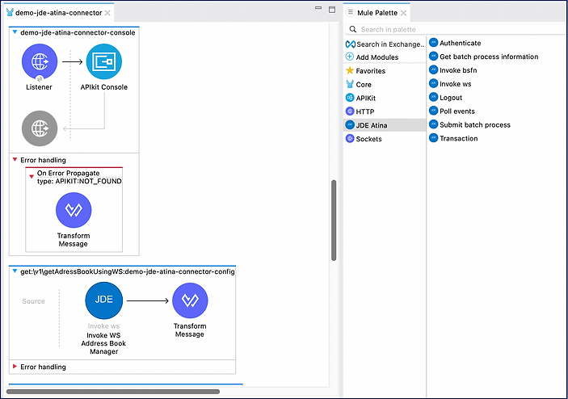Click the Invoke bsfn operation icon

[x=434, y=70]
